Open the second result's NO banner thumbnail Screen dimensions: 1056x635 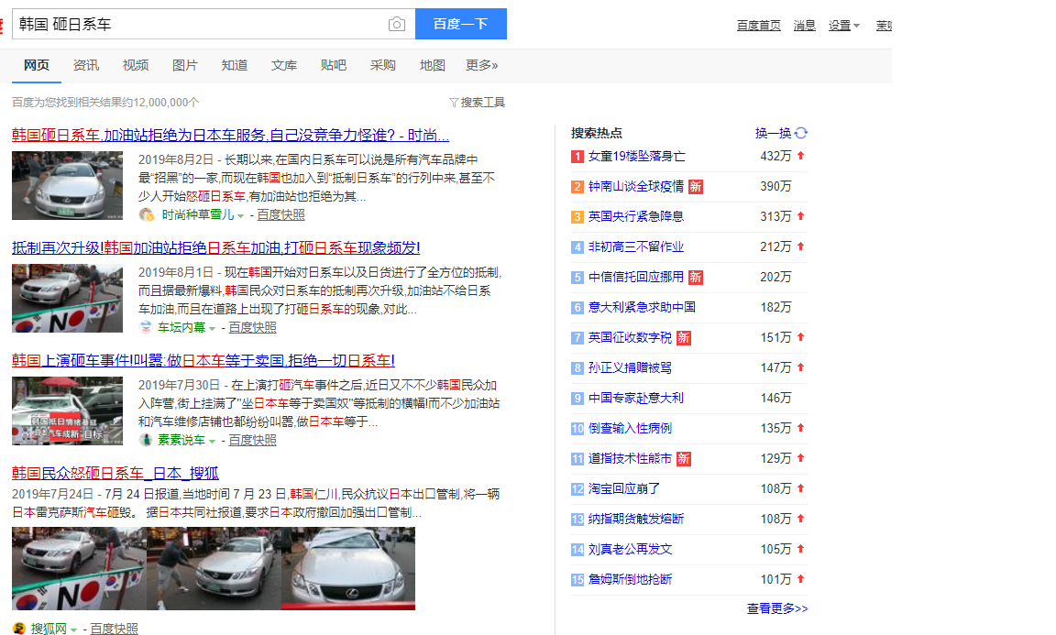coord(67,299)
